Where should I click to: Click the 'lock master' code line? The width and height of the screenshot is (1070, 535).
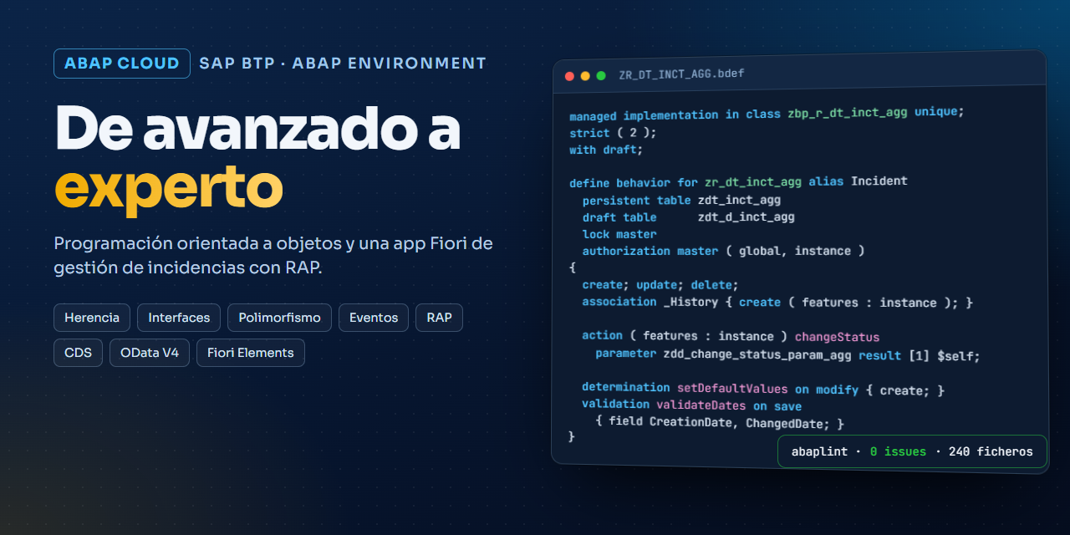pos(619,234)
